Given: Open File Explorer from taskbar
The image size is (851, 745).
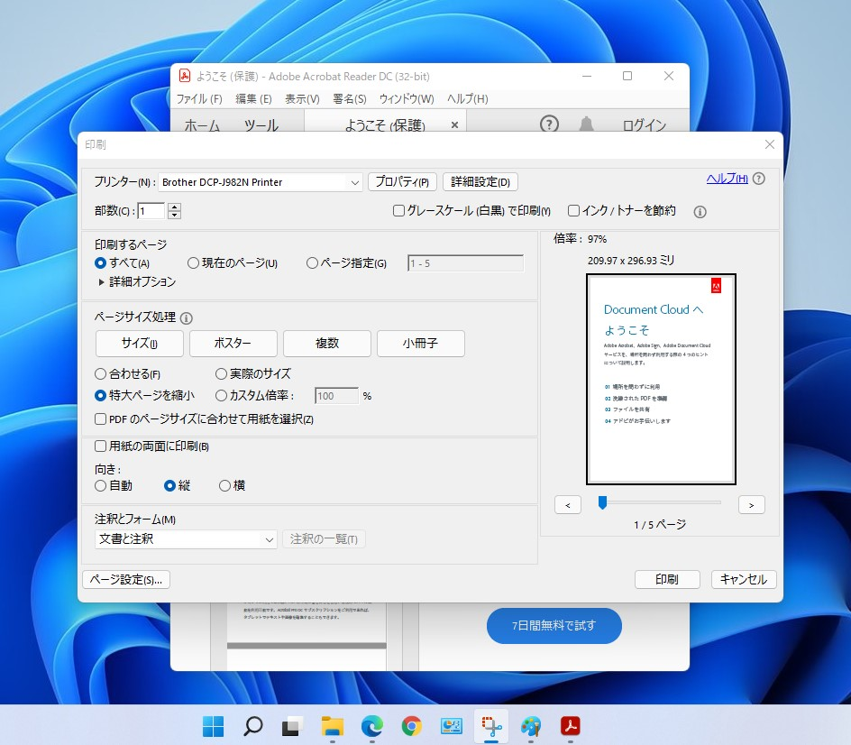Looking at the screenshot, I should tap(332, 726).
